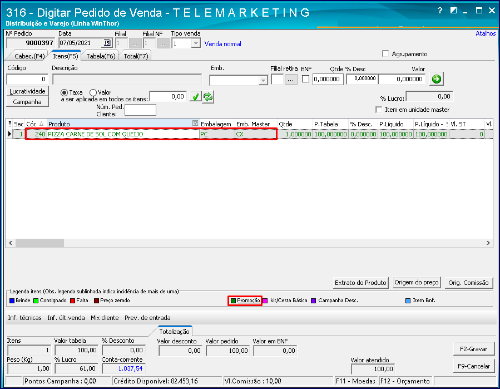The height and width of the screenshot is (389, 500).
Task: Click the Qtde column header
Action: 295,124
